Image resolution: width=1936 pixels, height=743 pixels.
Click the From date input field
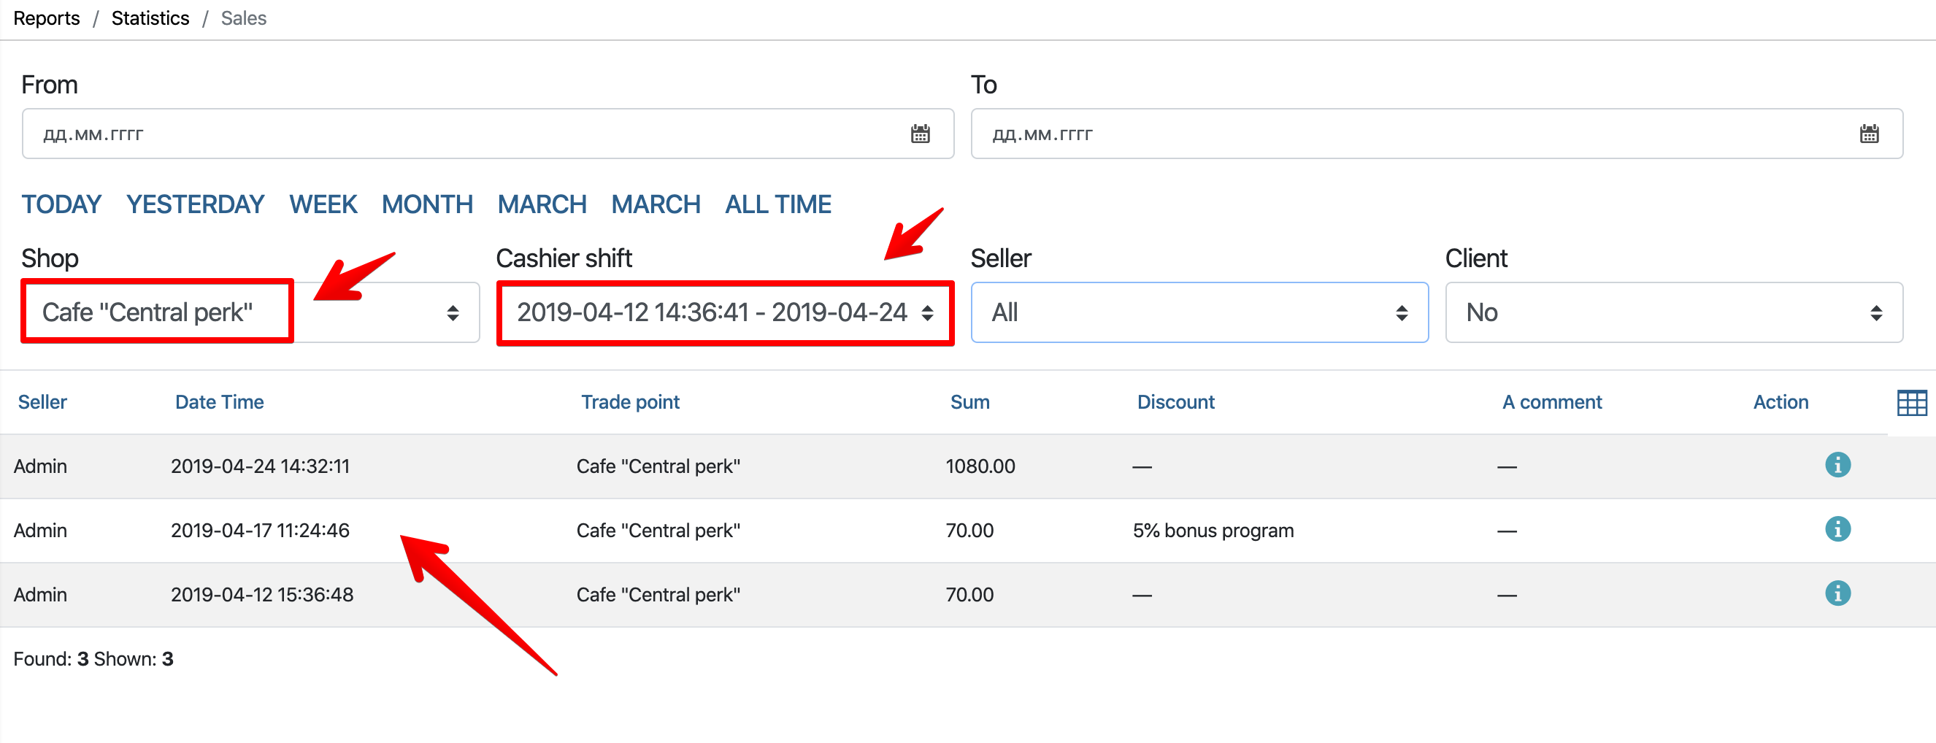click(466, 134)
